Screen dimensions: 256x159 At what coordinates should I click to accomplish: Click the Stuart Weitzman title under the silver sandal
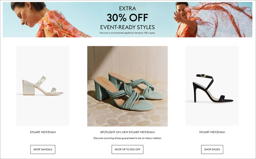point(43,132)
